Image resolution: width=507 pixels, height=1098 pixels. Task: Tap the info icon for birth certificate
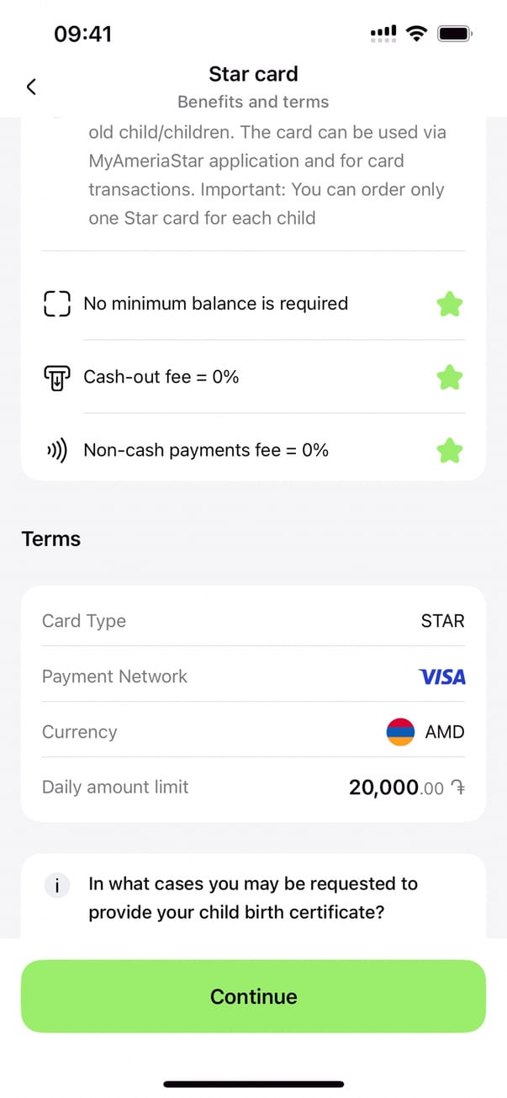(x=57, y=885)
